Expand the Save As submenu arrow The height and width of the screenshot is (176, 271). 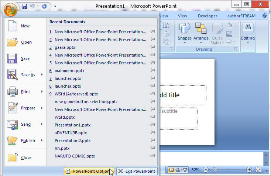(42, 75)
